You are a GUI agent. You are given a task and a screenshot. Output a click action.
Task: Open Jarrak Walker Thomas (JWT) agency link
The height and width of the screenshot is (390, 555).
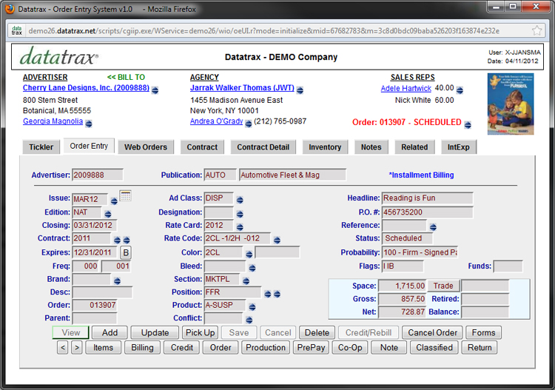coord(242,88)
